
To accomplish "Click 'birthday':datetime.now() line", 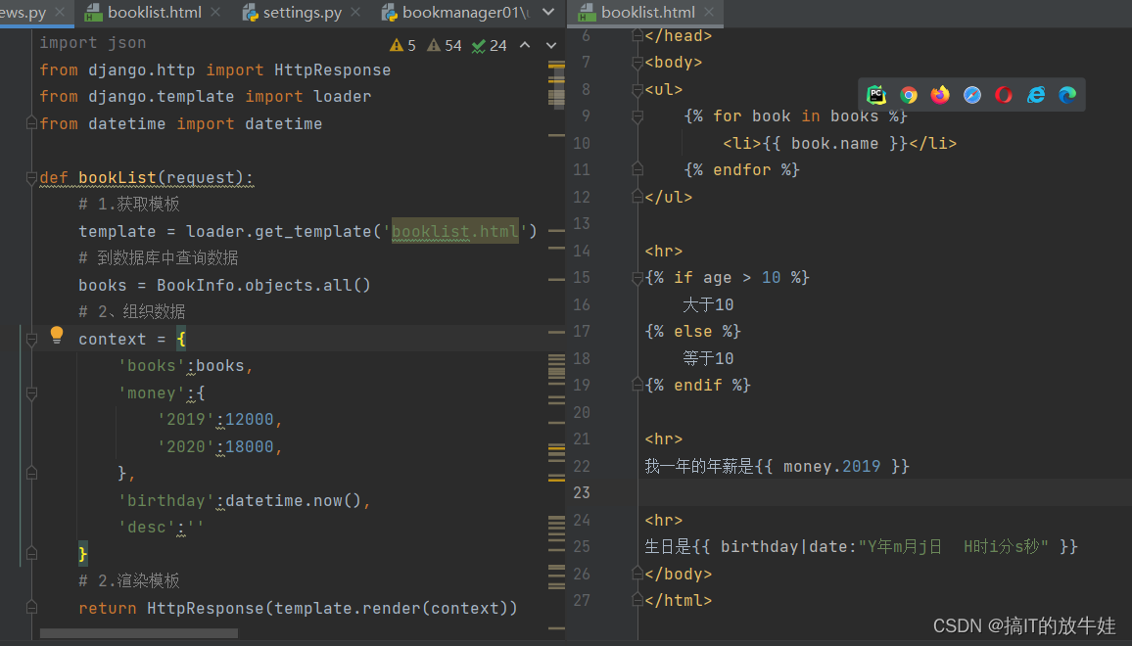I will point(244,501).
